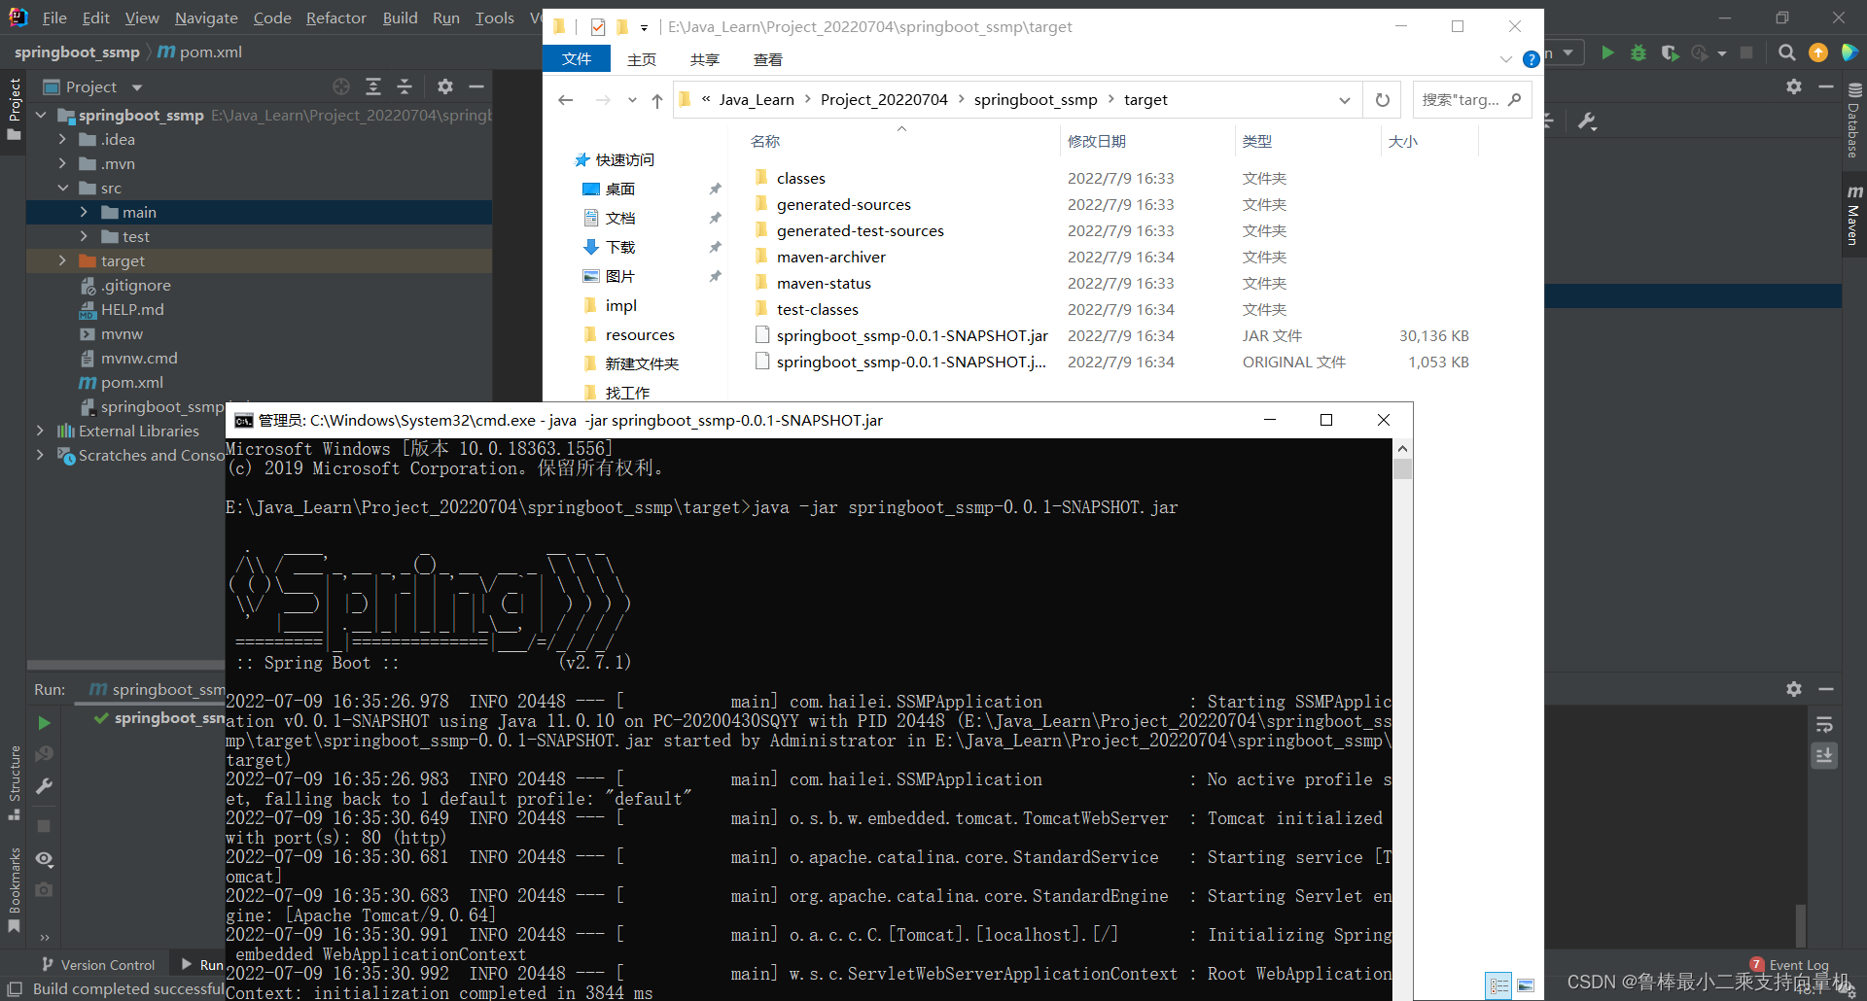1867x1001 pixels.
Task: Go back in Explorer with left arrow
Action: click(566, 100)
